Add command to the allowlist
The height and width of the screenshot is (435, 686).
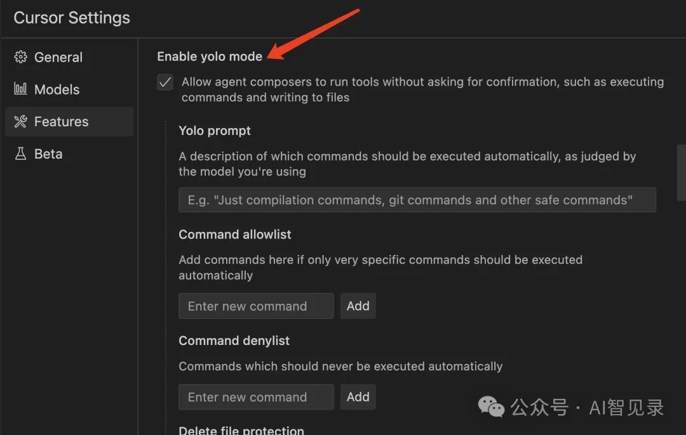tap(358, 306)
